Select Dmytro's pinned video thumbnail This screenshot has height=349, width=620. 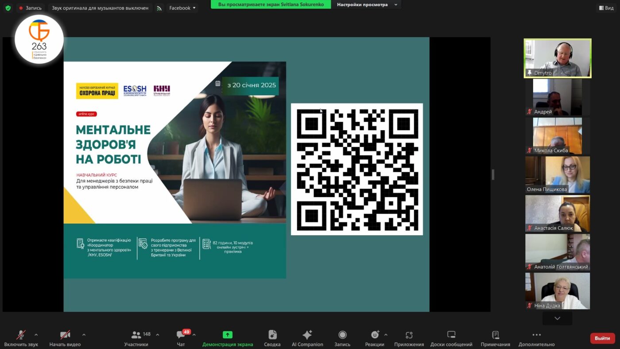point(558,58)
